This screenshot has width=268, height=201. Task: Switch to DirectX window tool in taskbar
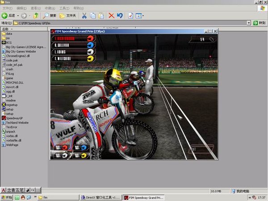100,197
